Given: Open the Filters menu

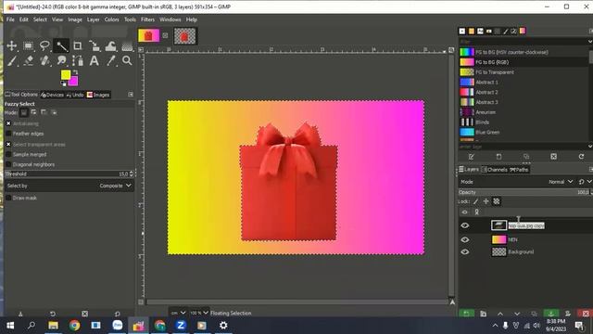Looking at the screenshot, I should (147, 19).
